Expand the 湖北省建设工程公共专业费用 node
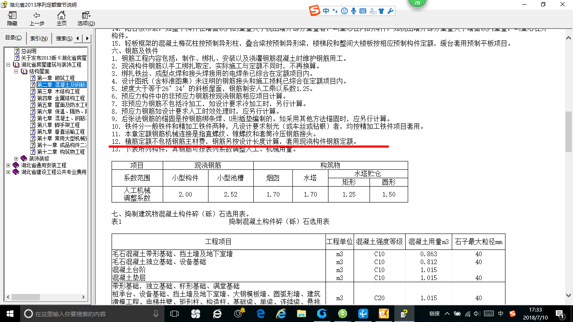Image resolution: width=573 pixels, height=322 pixels. pos(8,172)
